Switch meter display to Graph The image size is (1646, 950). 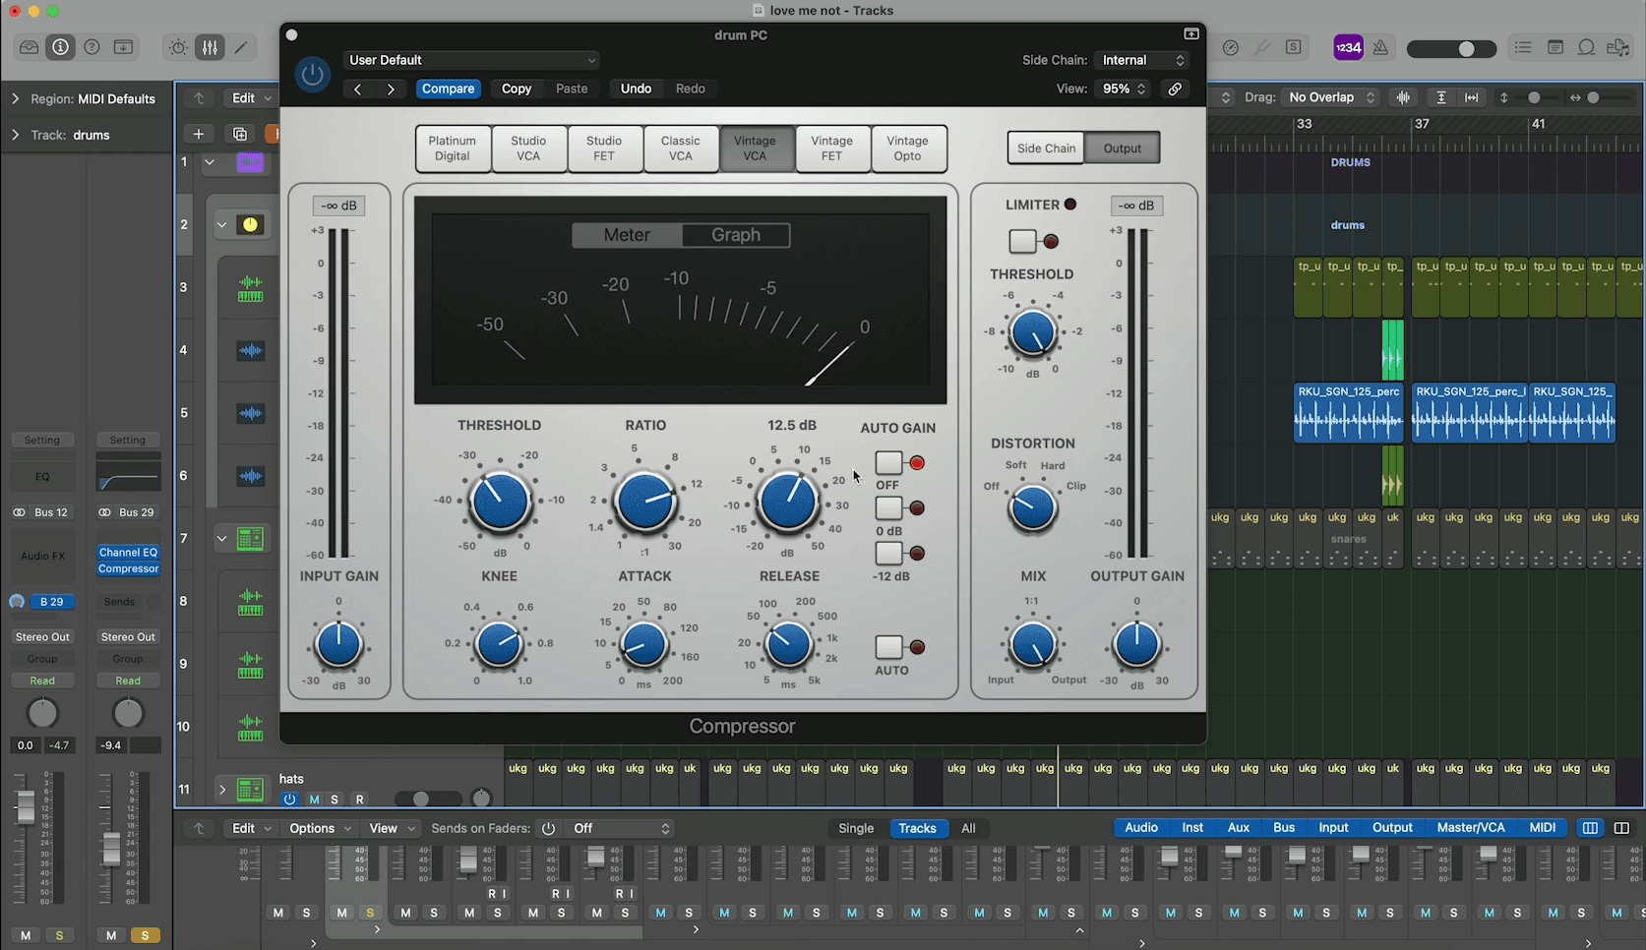(x=736, y=235)
